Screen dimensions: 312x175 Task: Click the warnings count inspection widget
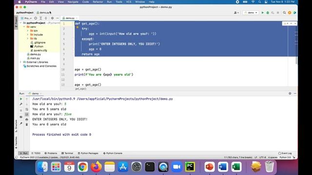point(286,23)
